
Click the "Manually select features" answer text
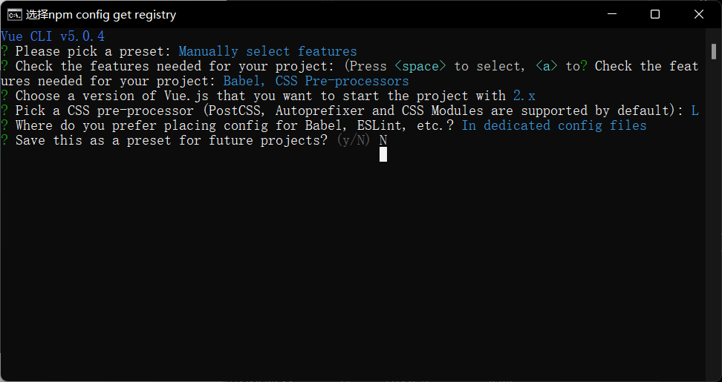[267, 51]
